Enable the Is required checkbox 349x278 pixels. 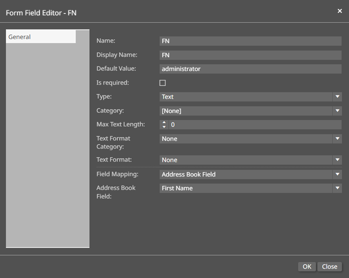tap(162, 83)
